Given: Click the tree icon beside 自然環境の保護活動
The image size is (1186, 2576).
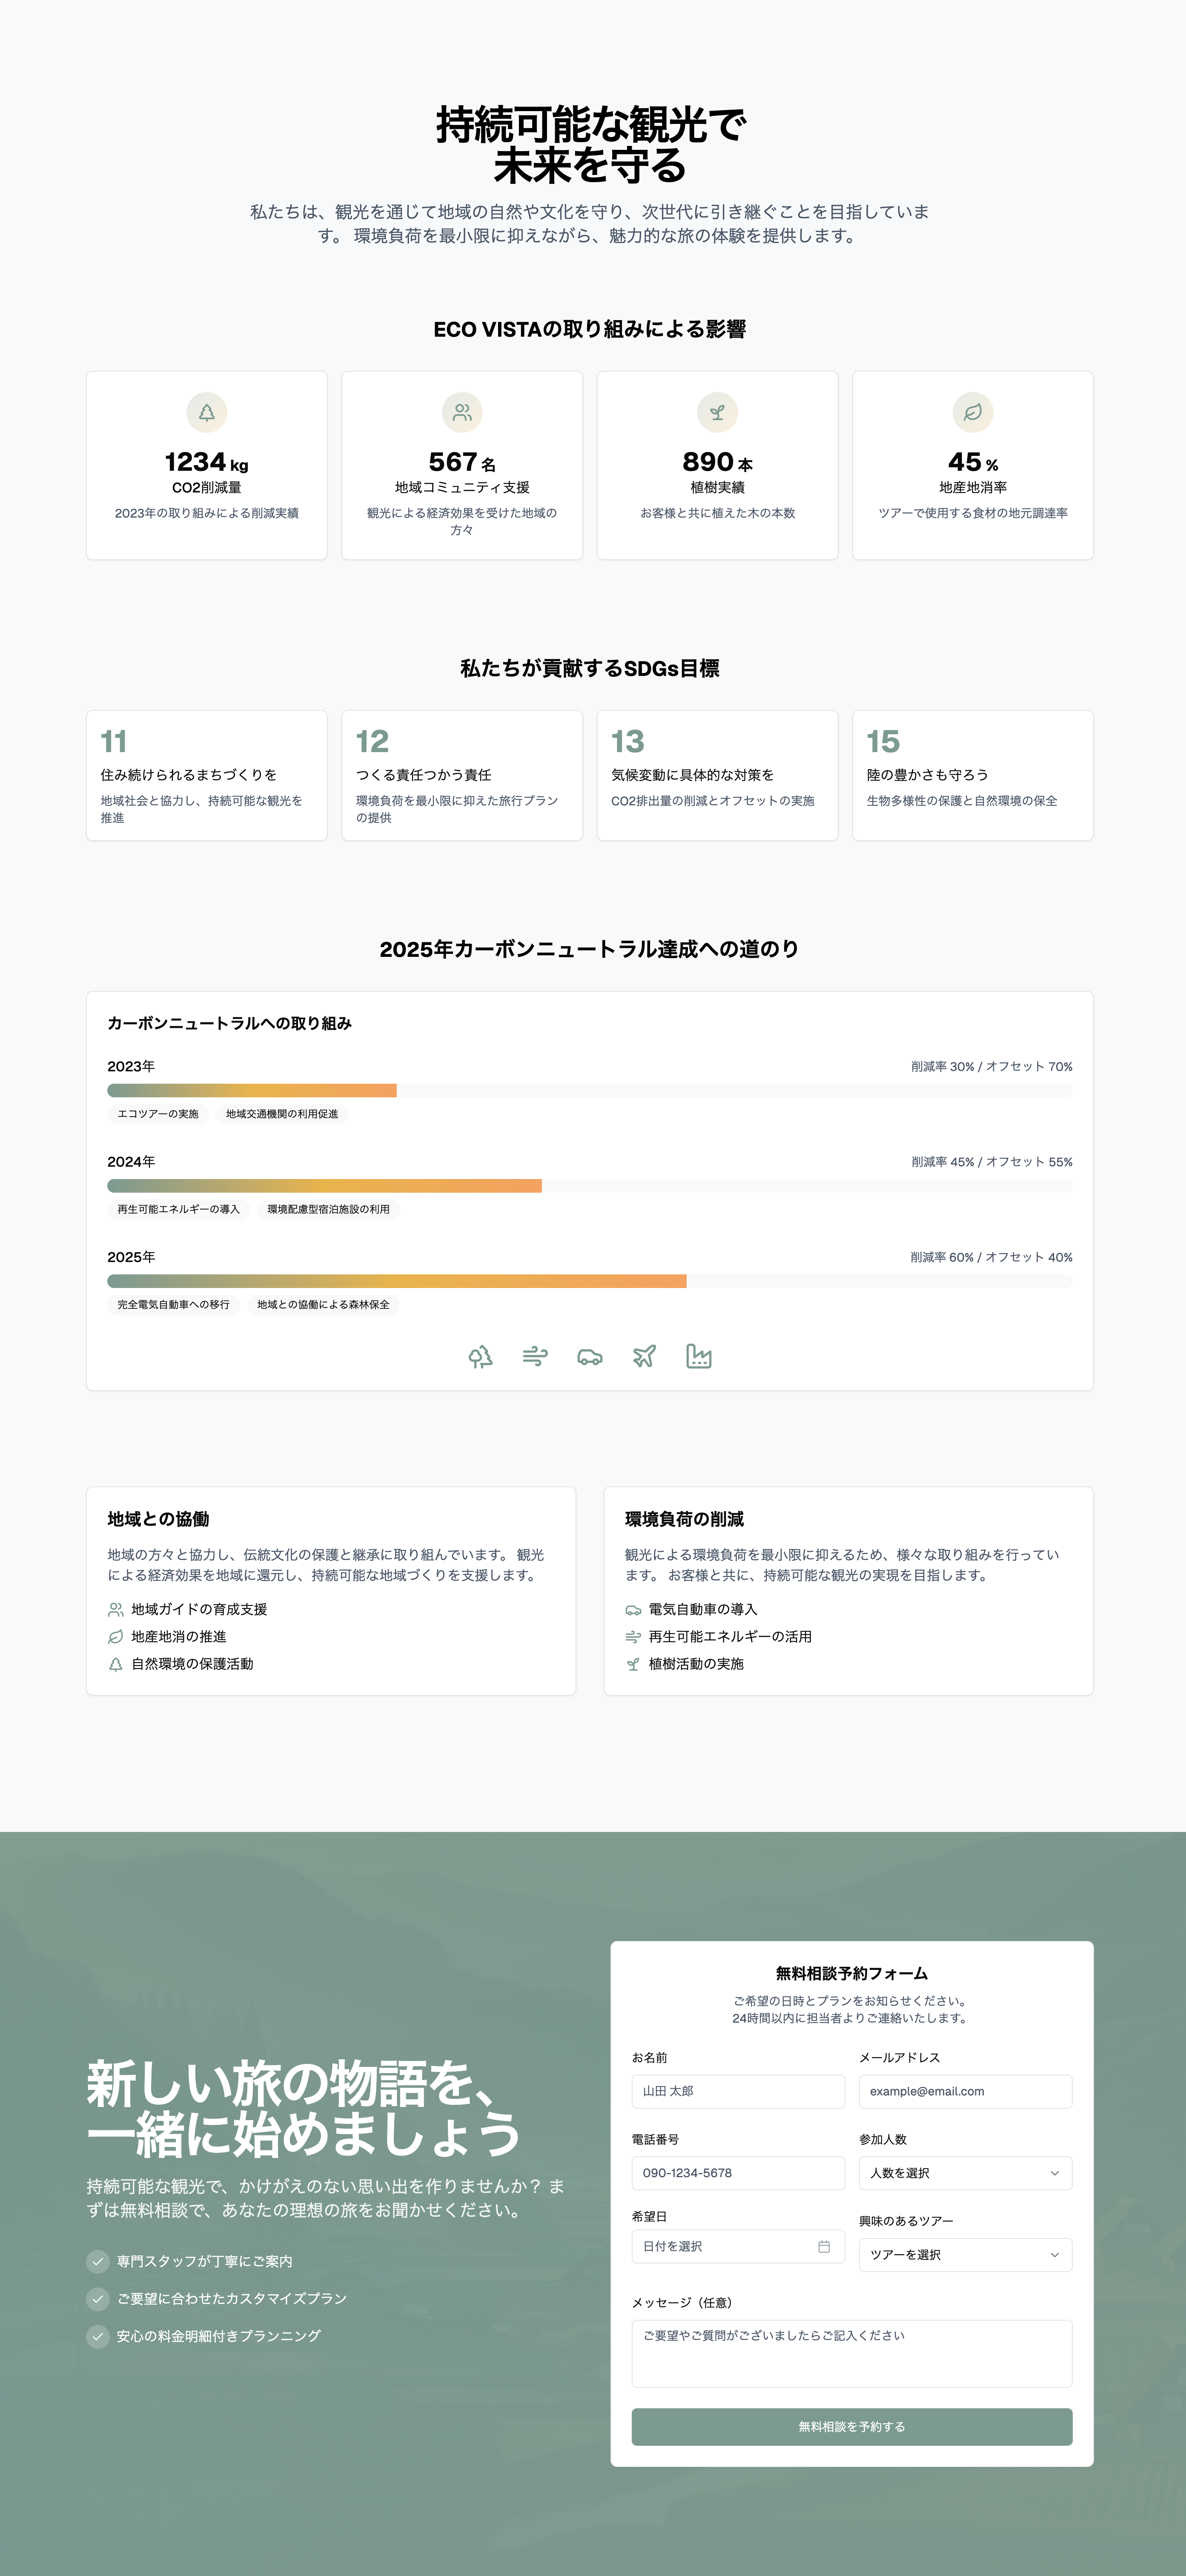Looking at the screenshot, I should coord(116,1664).
